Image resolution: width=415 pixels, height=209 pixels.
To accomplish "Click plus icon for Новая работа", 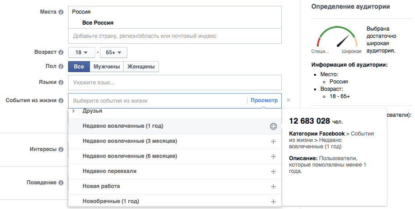I will pos(273,187).
